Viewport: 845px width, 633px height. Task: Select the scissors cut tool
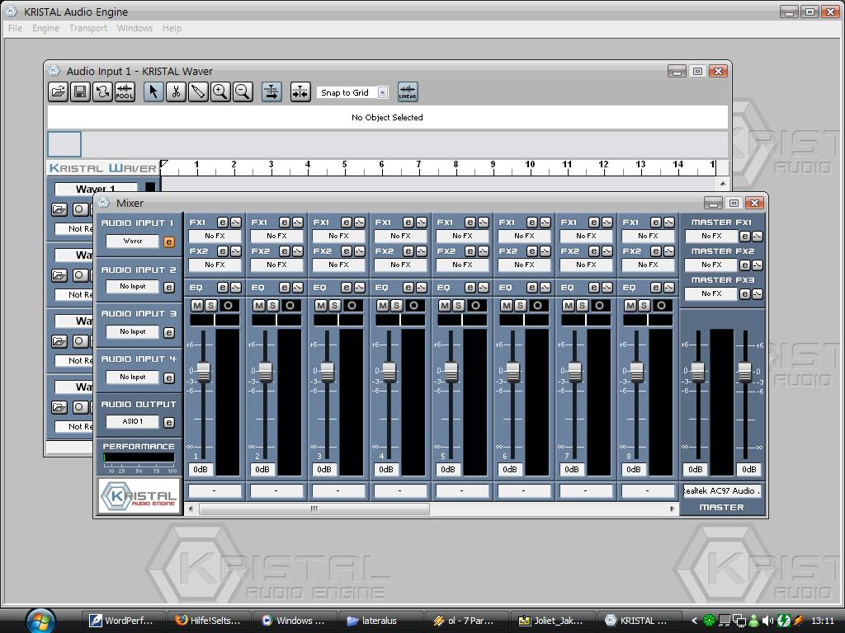pos(176,92)
